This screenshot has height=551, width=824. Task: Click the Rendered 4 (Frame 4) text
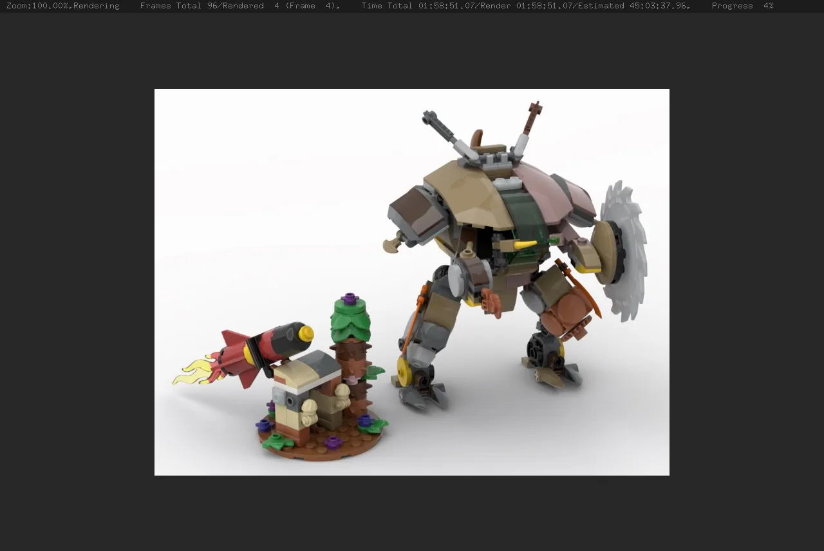pos(281,6)
